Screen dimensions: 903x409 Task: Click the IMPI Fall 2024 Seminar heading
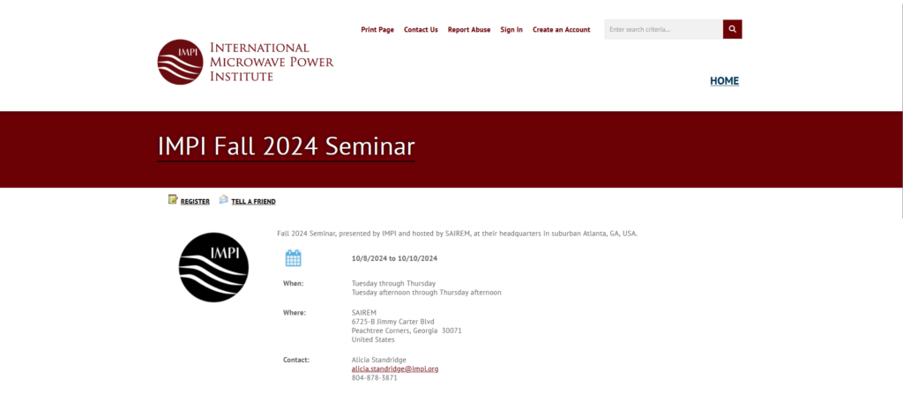(286, 147)
